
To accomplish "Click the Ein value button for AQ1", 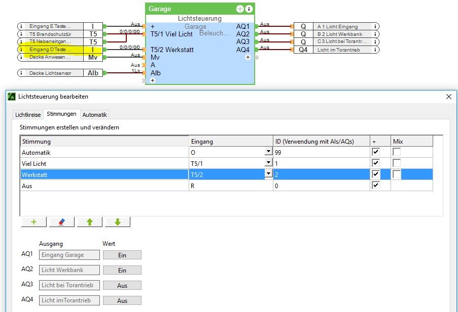I will click(122, 255).
